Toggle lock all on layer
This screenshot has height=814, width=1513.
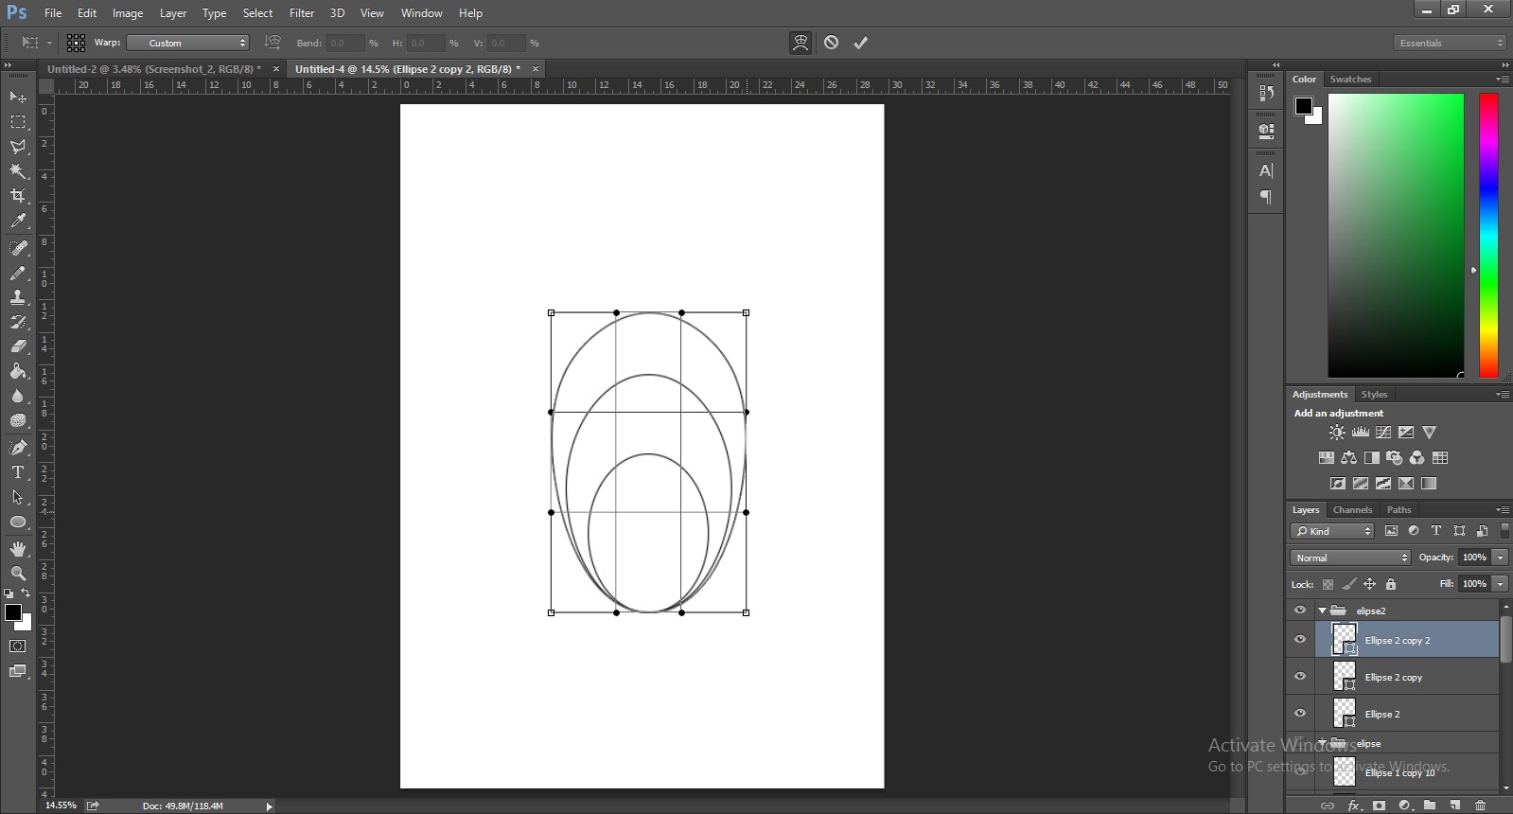point(1391,584)
